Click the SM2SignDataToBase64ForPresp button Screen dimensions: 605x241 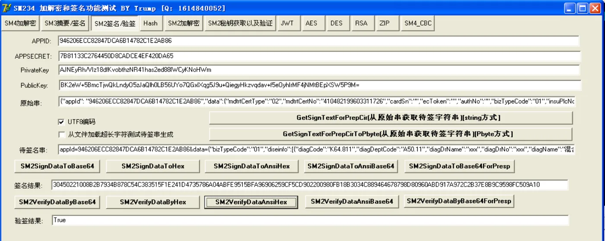pos(459,166)
